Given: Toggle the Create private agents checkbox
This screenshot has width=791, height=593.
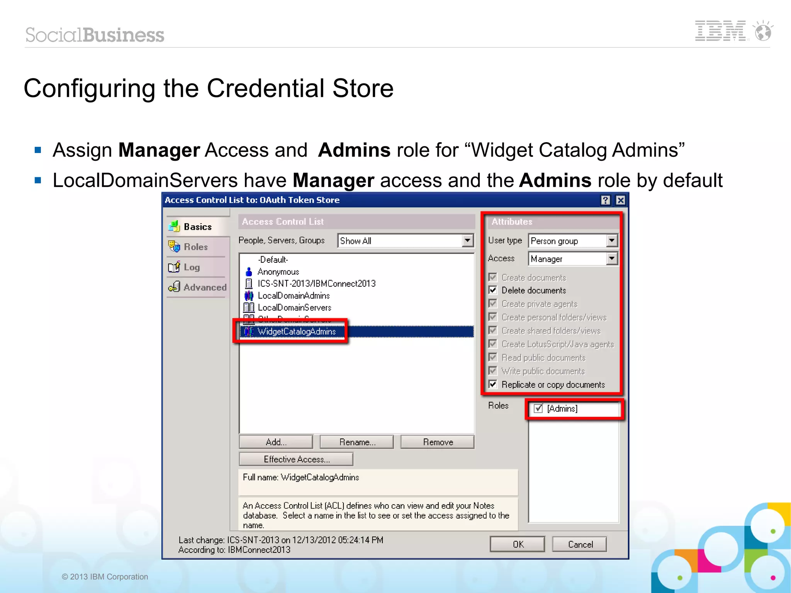Looking at the screenshot, I should tap(493, 303).
